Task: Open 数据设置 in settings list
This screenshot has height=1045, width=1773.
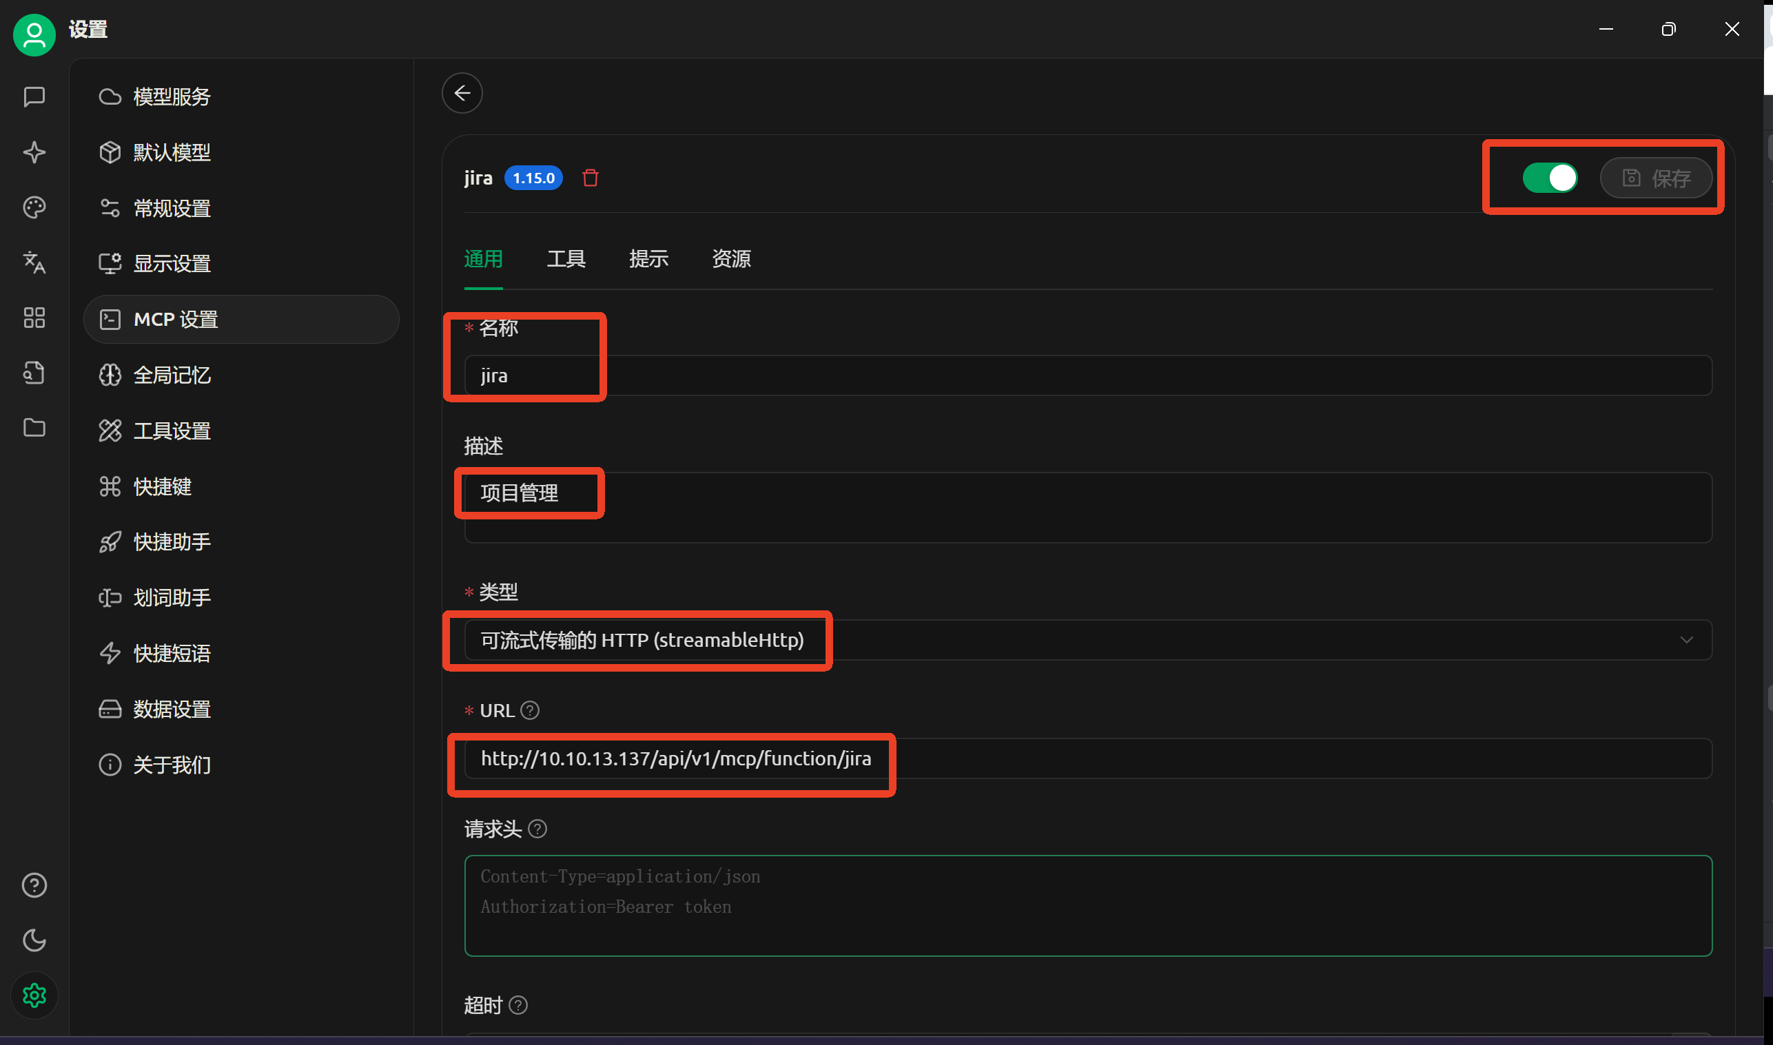Action: tap(172, 709)
